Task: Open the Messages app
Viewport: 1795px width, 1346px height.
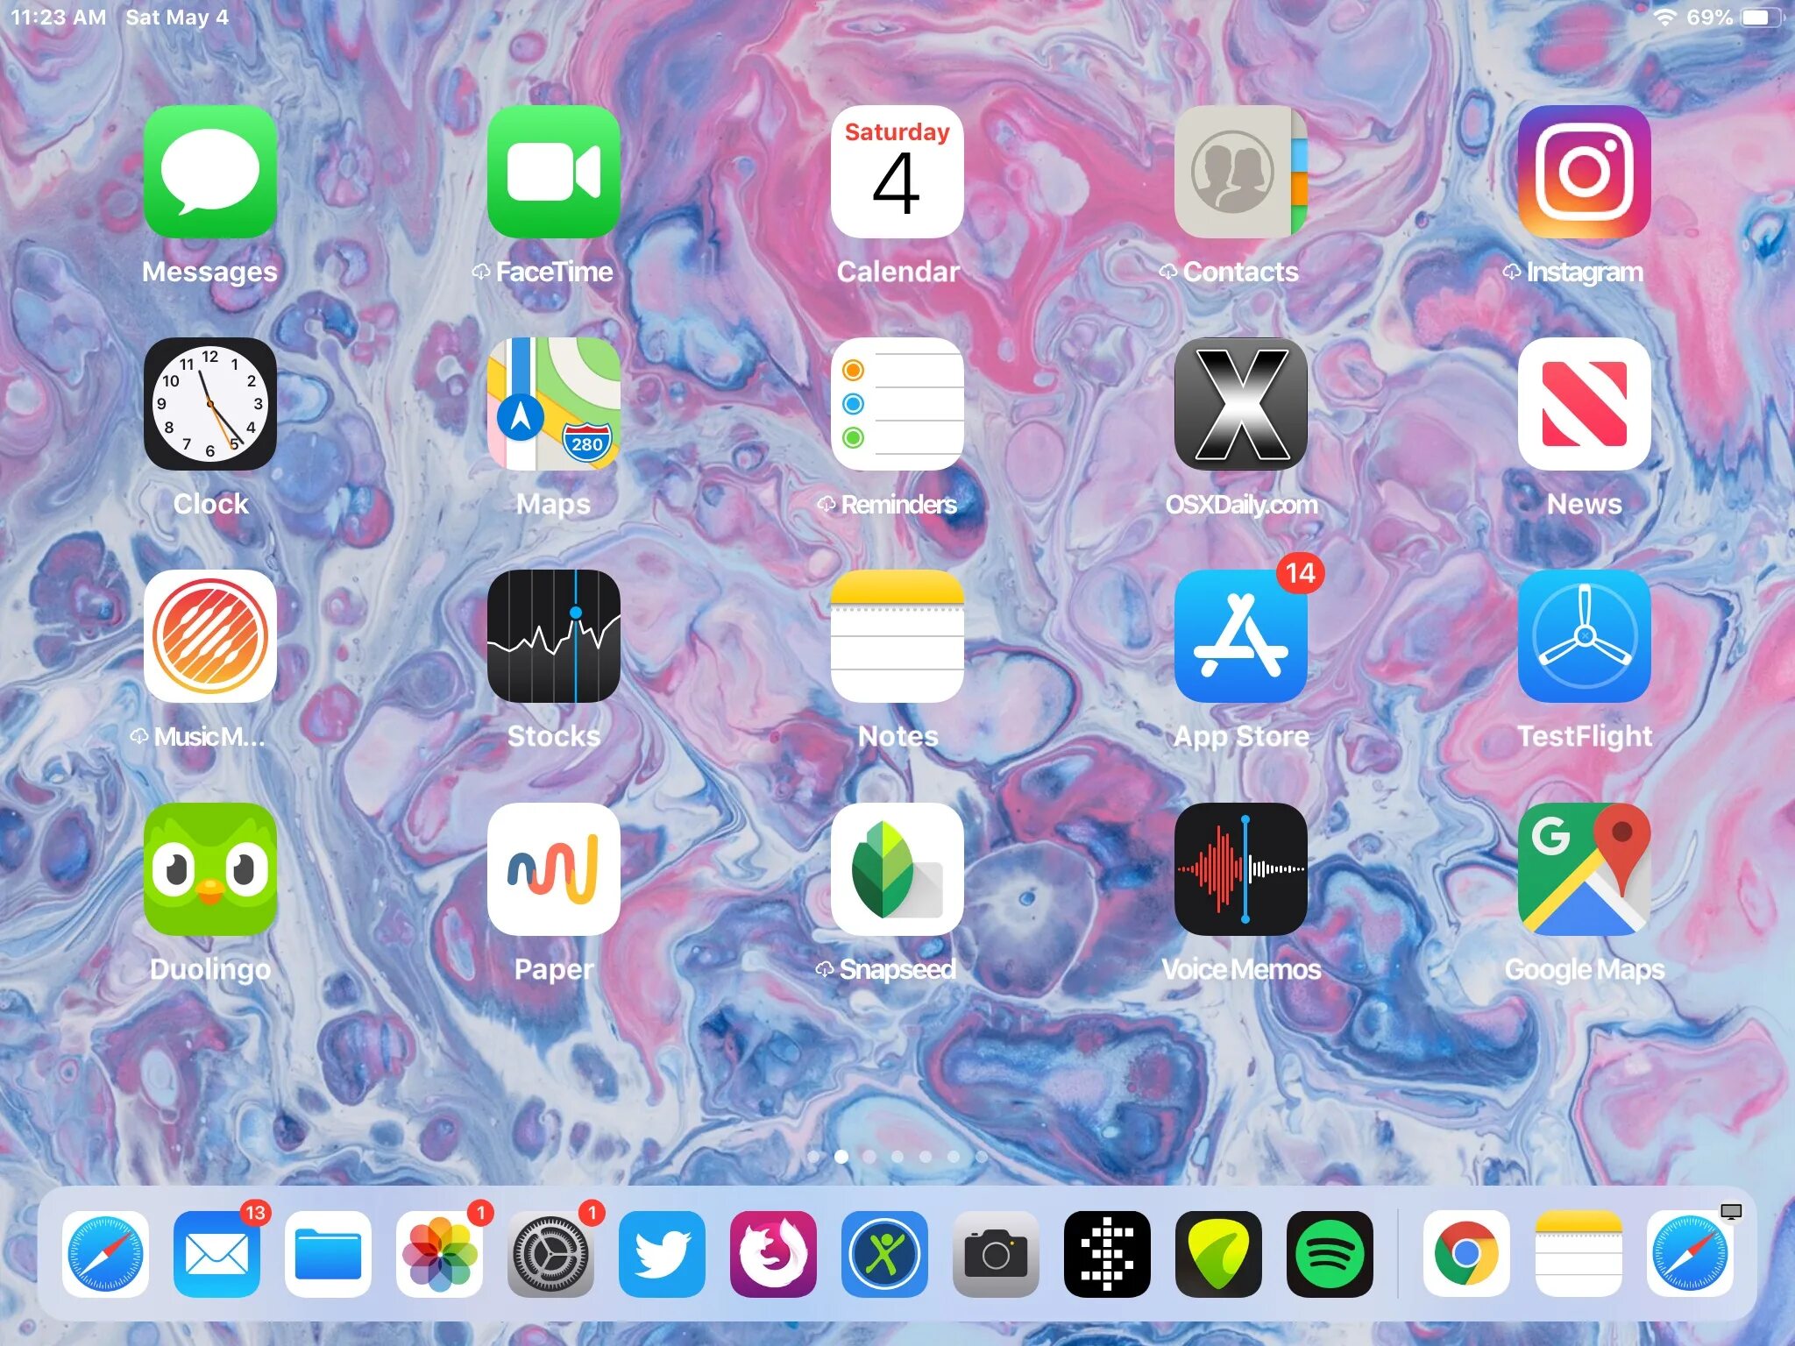Action: click(210, 172)
